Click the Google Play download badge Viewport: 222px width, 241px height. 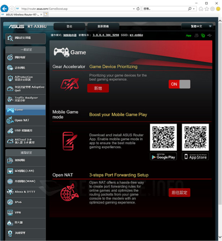(163, 156)
